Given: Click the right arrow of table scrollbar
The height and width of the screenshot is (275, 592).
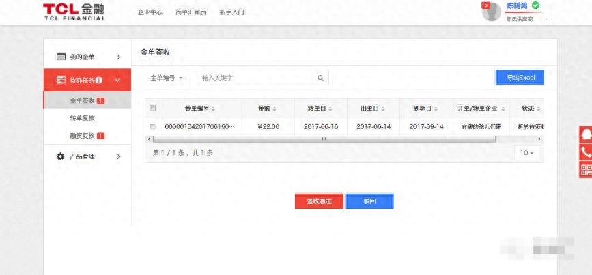Looking at the screenshot, I should point(540,139).
